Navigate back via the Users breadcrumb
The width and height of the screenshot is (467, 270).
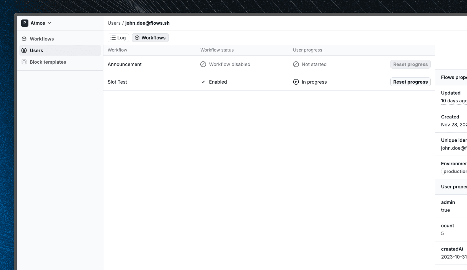114,23
